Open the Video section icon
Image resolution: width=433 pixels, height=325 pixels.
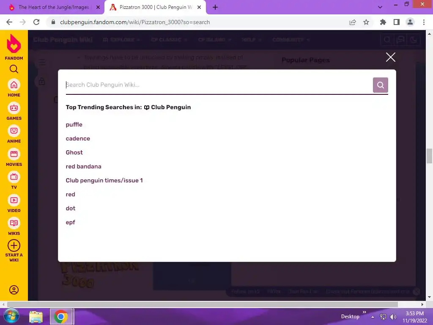(x=14, y=200)
